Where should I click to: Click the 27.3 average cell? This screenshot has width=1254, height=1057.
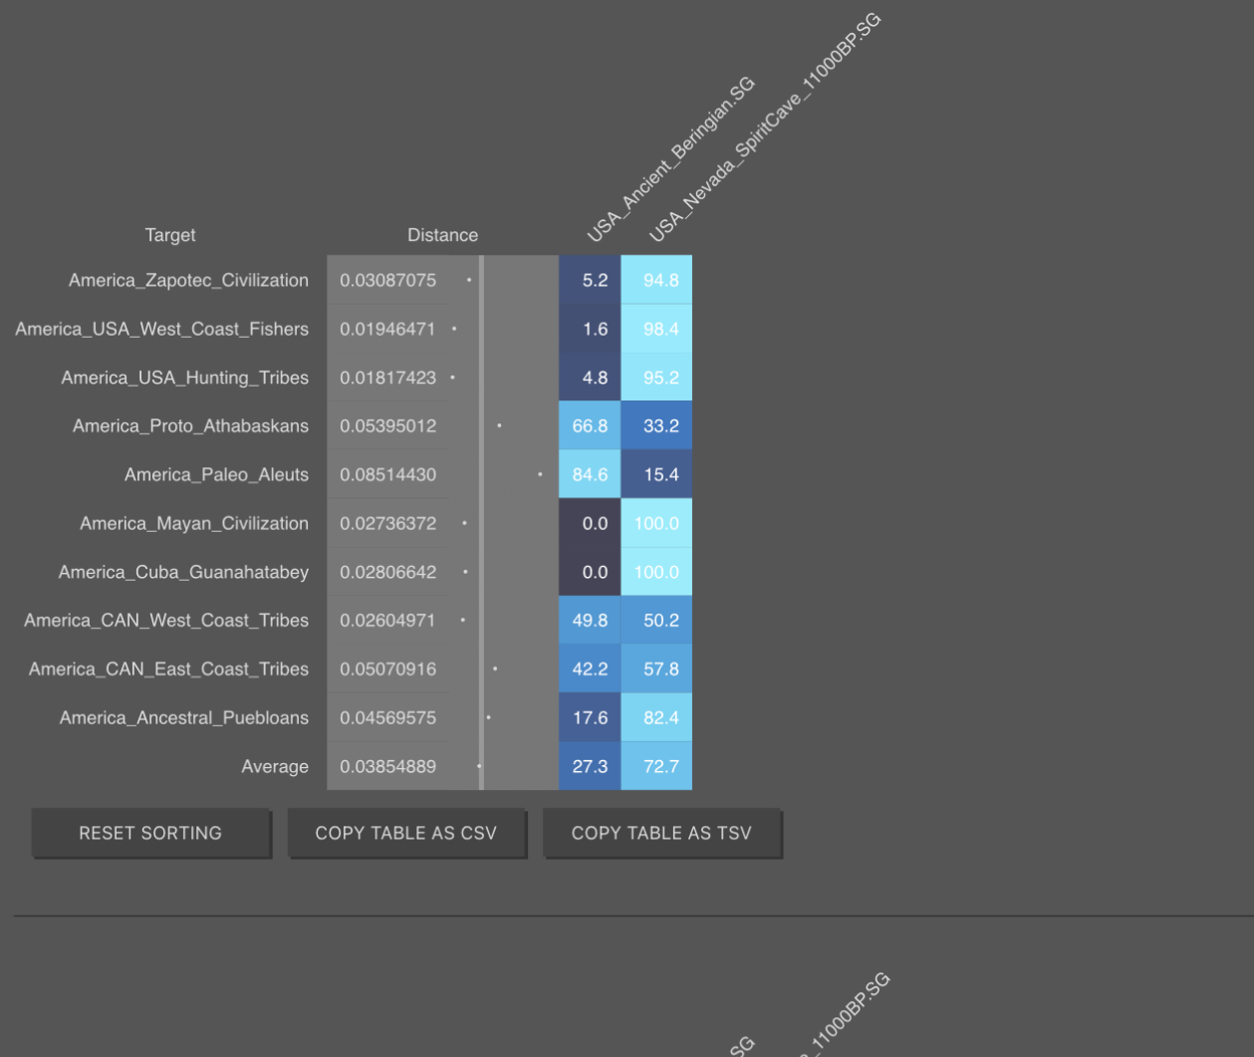pyautogui.click(x=590, y=766)
